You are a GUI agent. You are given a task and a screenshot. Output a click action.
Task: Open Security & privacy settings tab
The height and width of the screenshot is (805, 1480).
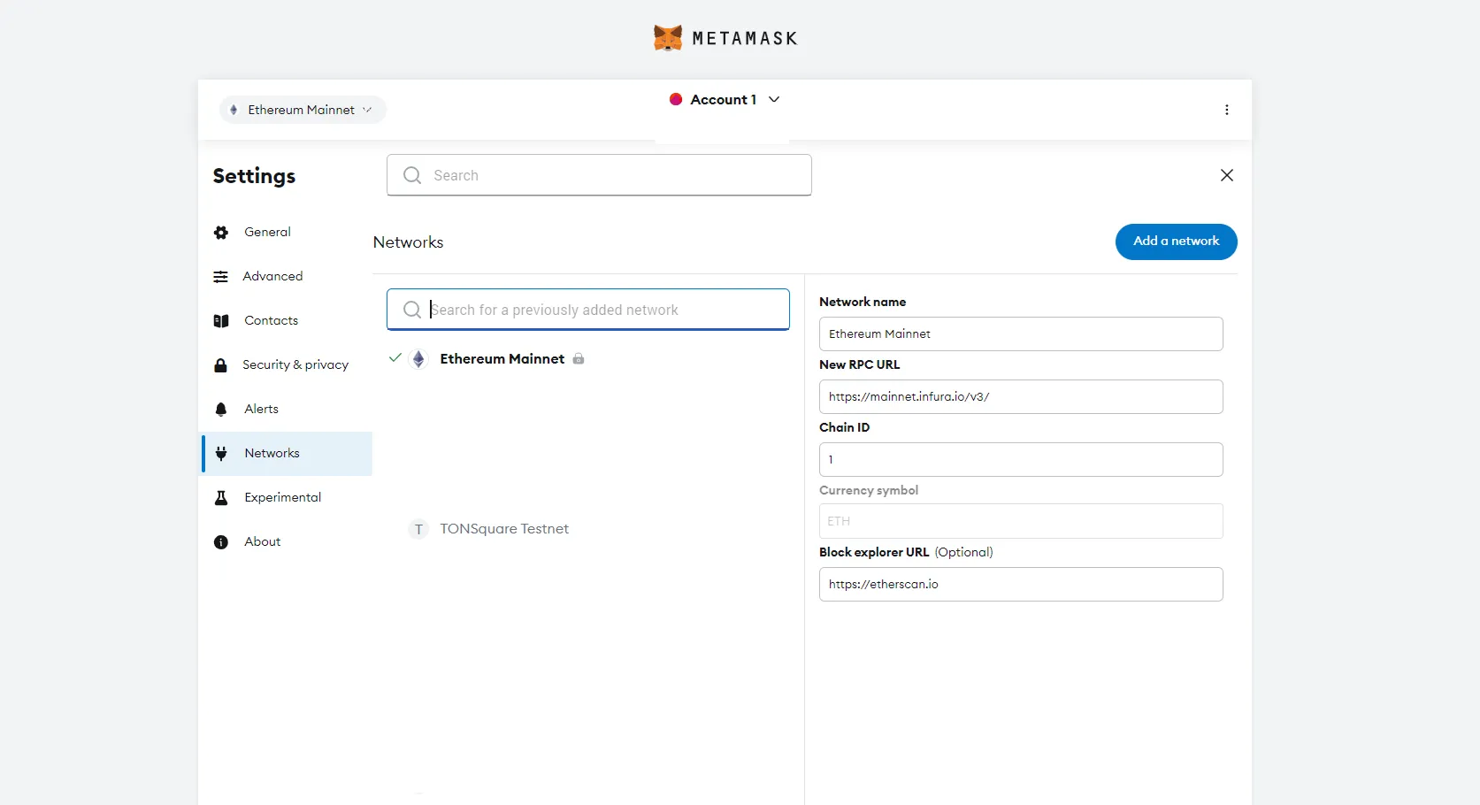click(x=287, y=364)
